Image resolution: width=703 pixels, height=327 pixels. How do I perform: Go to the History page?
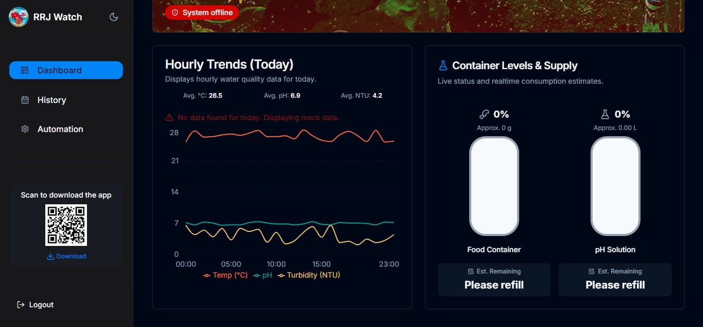coord(52,100)
